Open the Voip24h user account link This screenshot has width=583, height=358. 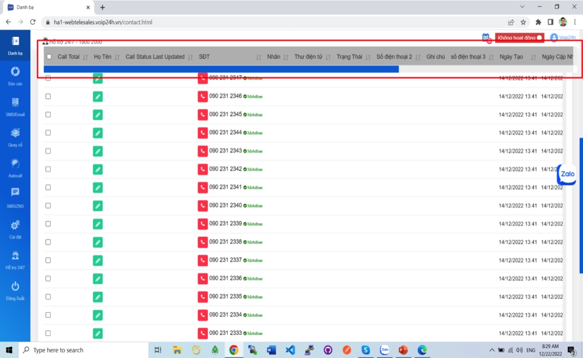click(x=563, y=38)
